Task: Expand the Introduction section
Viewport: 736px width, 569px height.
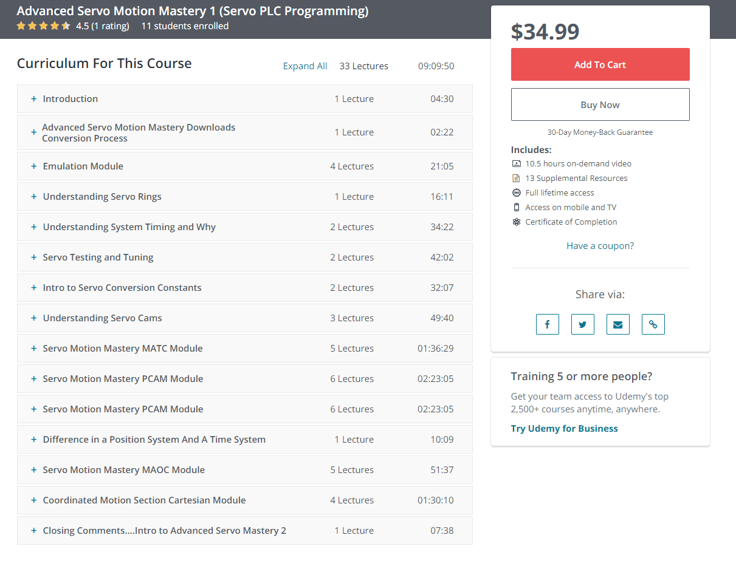Action: (x=70, y=99)
